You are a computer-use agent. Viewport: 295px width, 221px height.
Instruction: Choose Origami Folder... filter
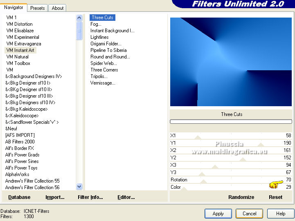click(106, 44)
